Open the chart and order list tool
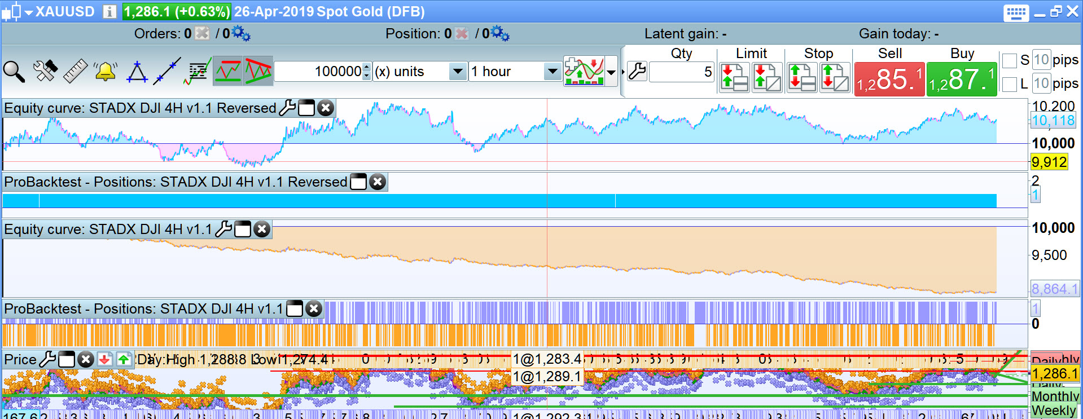The width and height of the screenshot is (1083, 419). click(x=198, y=71)
